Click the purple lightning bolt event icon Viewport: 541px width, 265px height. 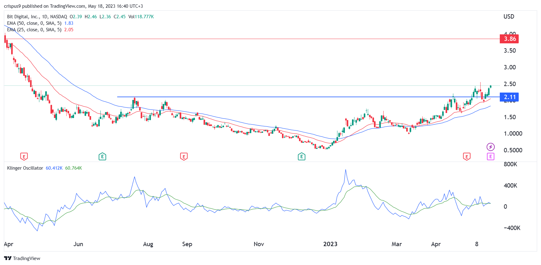click(490, 147)
